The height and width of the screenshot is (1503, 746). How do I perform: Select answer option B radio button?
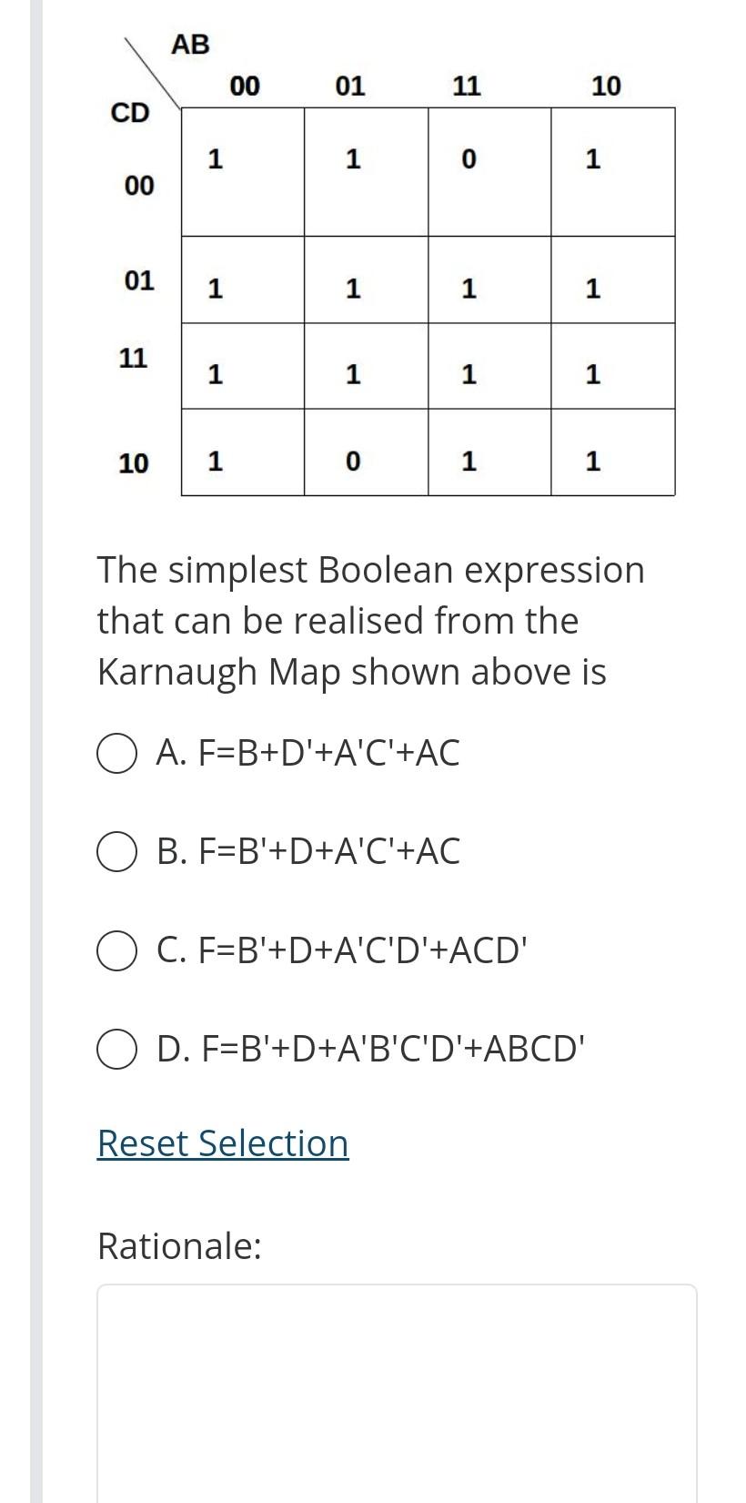[x=116, y=852]
